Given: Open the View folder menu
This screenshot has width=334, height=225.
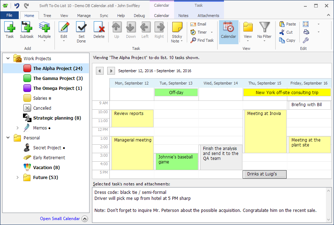Looking at the screenshot, I should [248, 31].
